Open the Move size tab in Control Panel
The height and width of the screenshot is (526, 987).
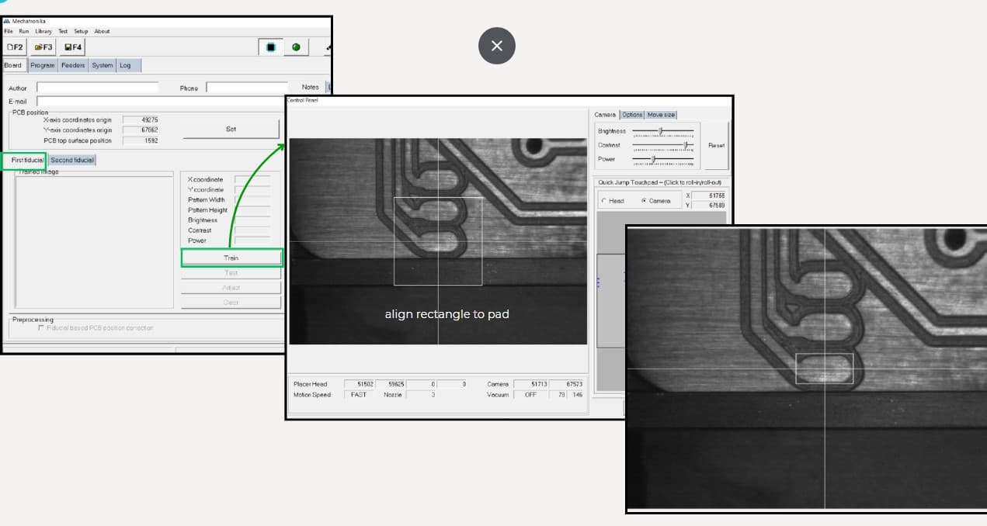point(661,115)
